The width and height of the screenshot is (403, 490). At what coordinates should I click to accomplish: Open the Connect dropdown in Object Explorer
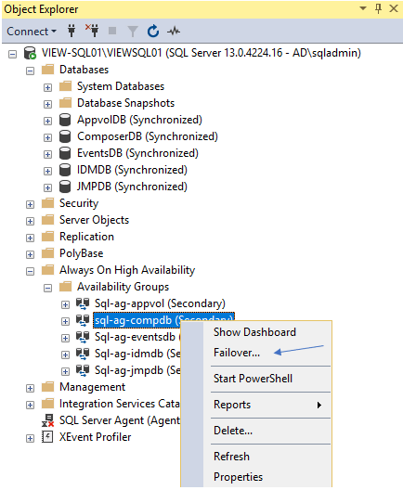tap(32, 32)
